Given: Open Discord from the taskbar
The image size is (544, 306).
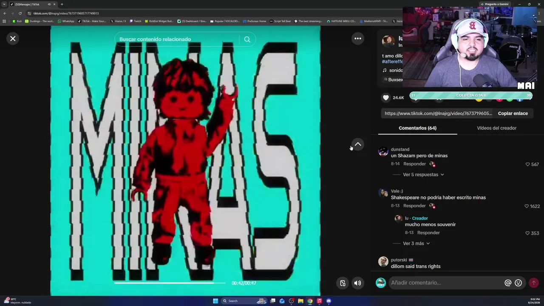Looking at the screenshot, I should tap(329, 301).
